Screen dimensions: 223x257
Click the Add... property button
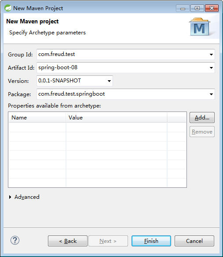point(202,118)
